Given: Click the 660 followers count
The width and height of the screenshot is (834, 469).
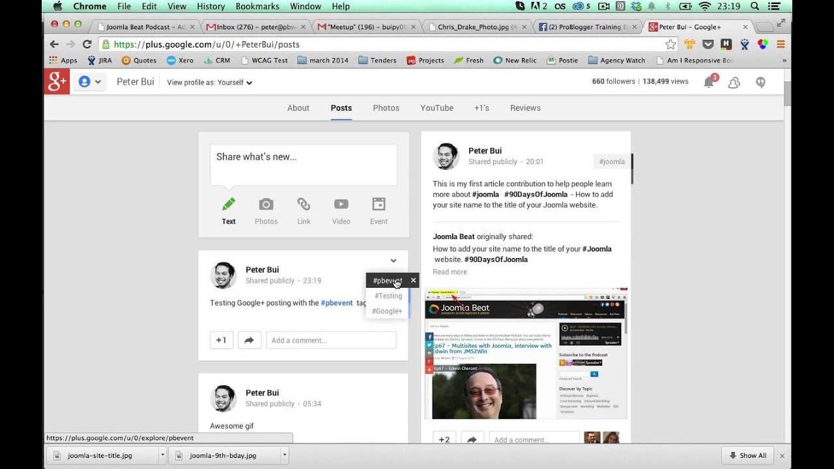Looking at the screenshot, I should coord(613,81).
